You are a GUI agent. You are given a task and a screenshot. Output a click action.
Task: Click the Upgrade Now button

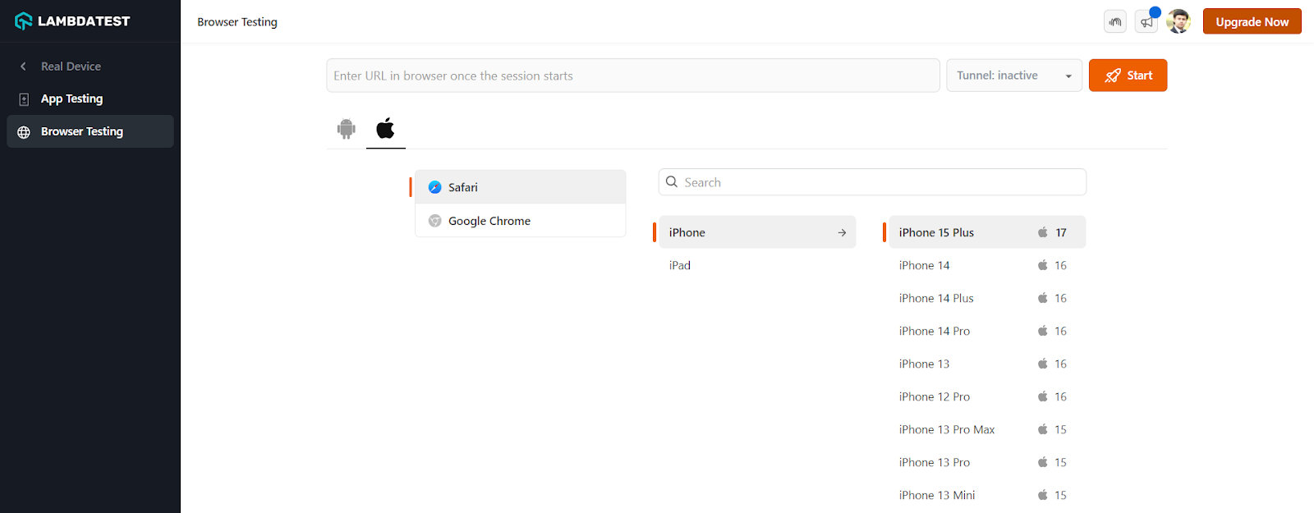coord(1252,22)
